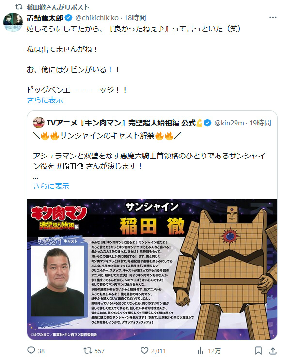Click the 18時間 post timestamp
The height and width of the screenshot is (360, 283).
[135, 17]
